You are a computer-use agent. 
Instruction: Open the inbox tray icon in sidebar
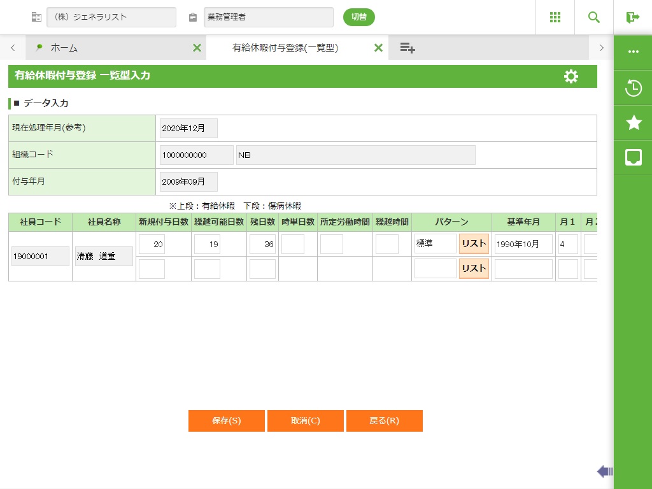pyautogui.click(x=633, y=157)
